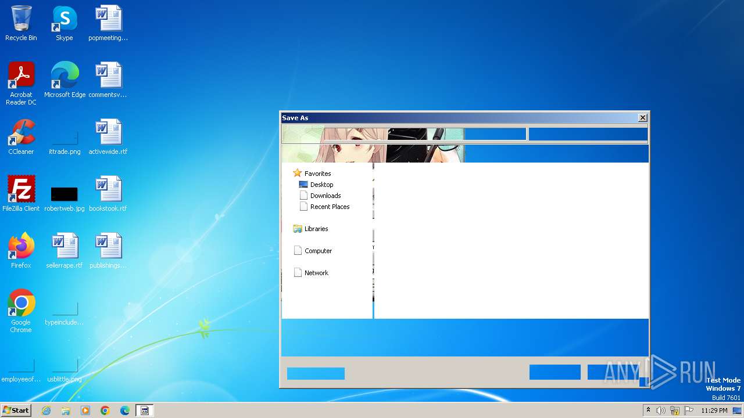Select Computer in the navigation pane
This screenshot has height=418, width=744.
[313, 251]
